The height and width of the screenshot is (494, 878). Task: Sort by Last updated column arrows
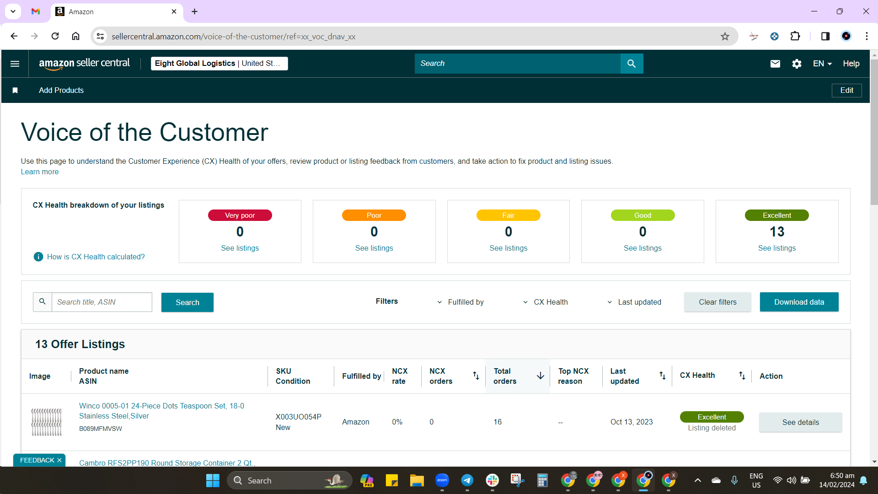(662, 376)
